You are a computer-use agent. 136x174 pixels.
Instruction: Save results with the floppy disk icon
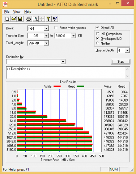(x=20, y=19)
